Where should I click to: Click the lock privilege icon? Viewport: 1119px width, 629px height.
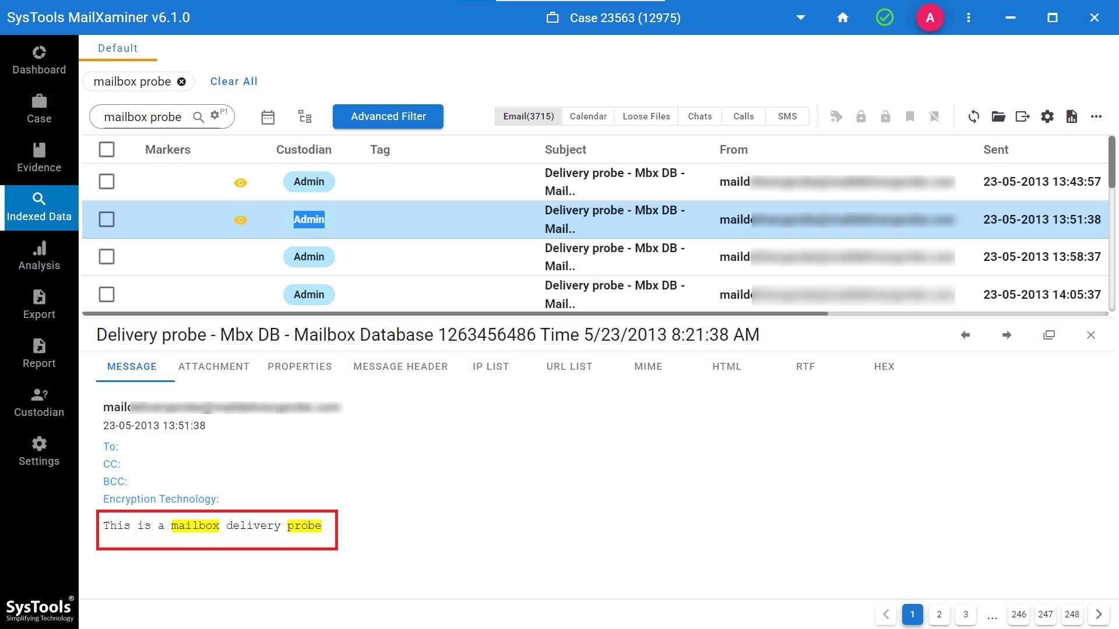tap(861, 116)
